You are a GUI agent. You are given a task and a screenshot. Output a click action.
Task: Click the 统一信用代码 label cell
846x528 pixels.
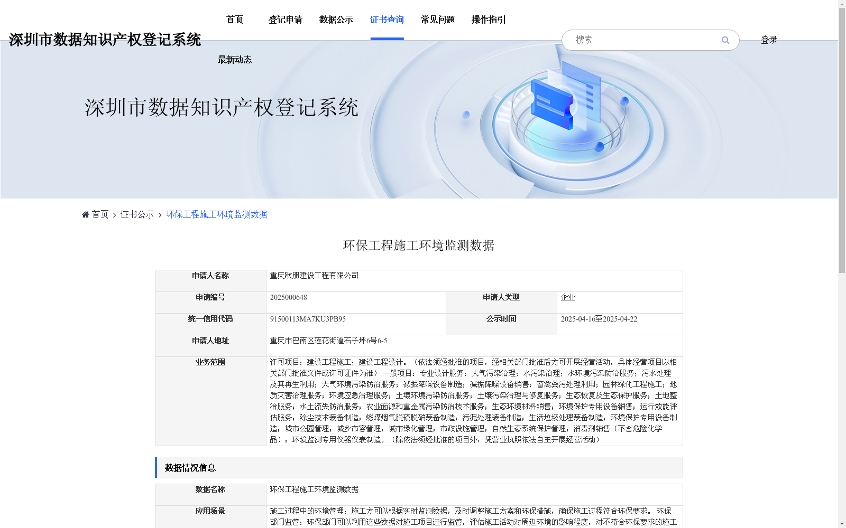click(210, 324)
